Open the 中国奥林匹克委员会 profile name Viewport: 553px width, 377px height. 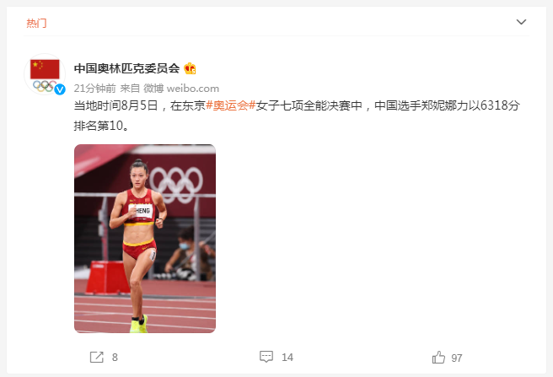point(127,68)
